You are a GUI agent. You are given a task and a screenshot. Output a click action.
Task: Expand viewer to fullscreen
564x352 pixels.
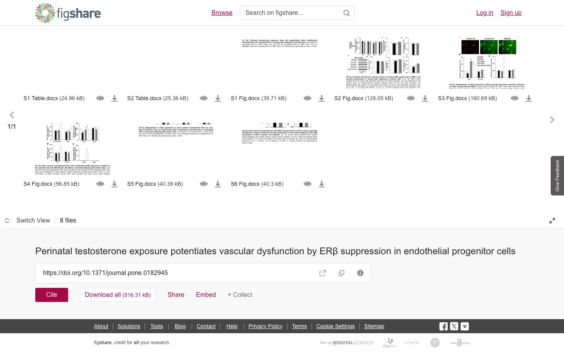tap(552, 221)
